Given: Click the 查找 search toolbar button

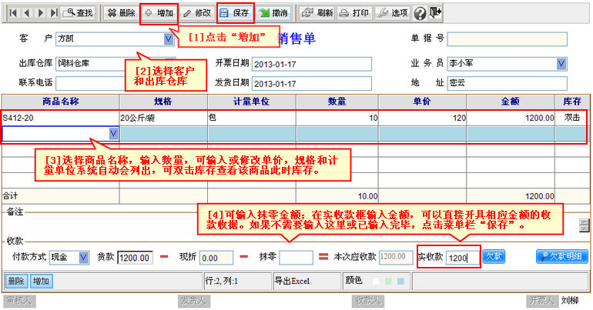Looking at the screenshot, I should (78, 13).
